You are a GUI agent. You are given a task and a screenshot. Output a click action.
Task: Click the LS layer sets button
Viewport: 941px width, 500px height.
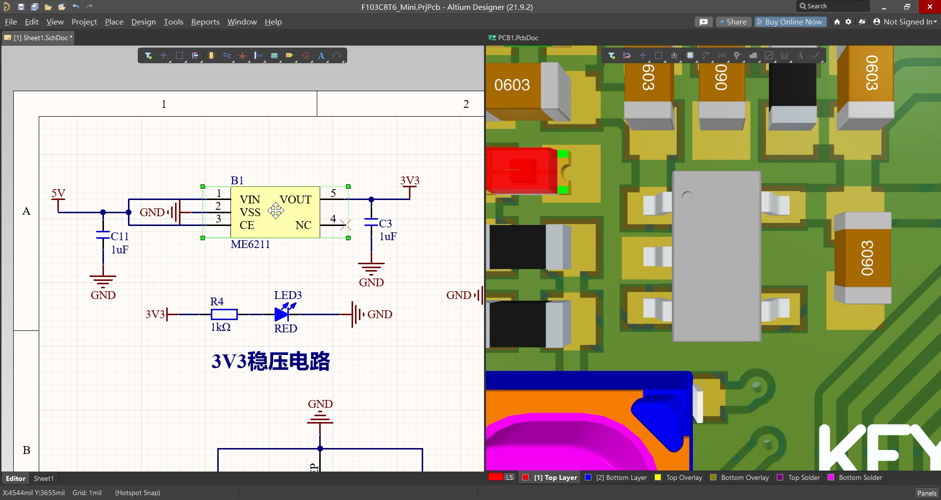[509, 477]
